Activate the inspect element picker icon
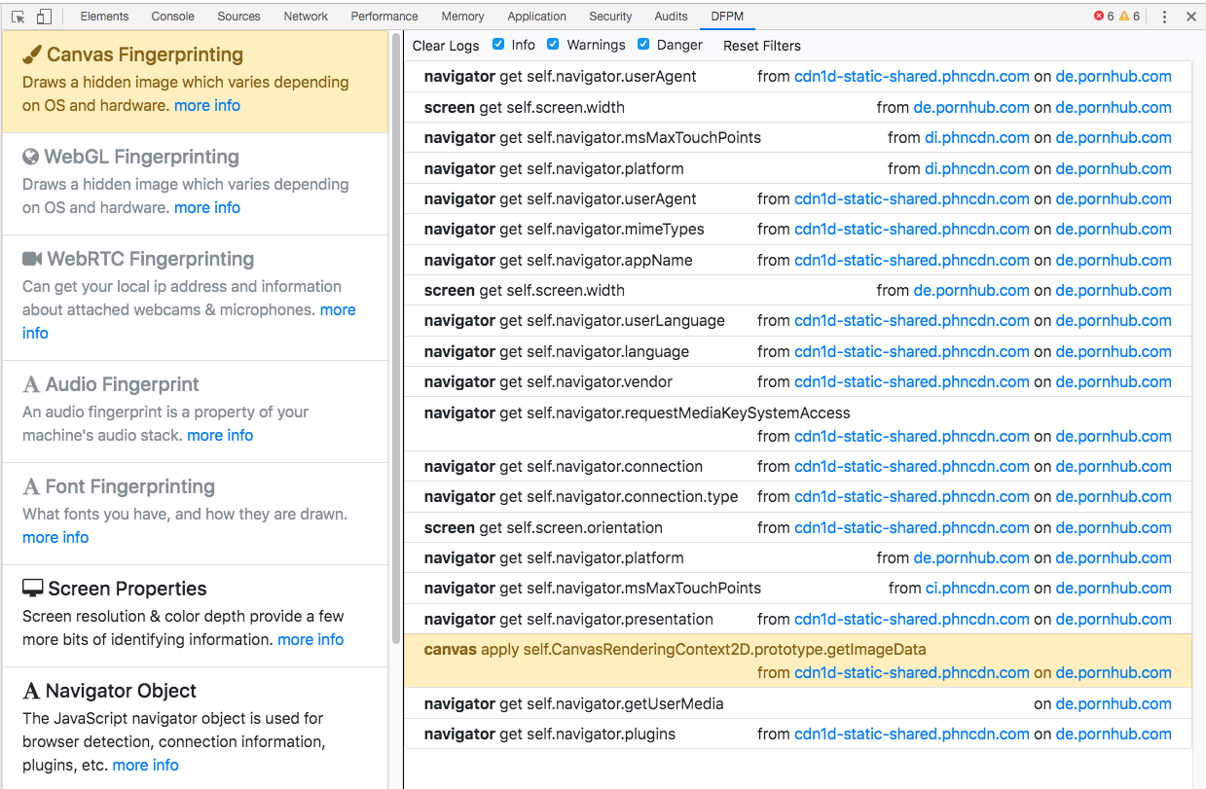The height and width of the screenshot is (789, 1206). [18, 17]
